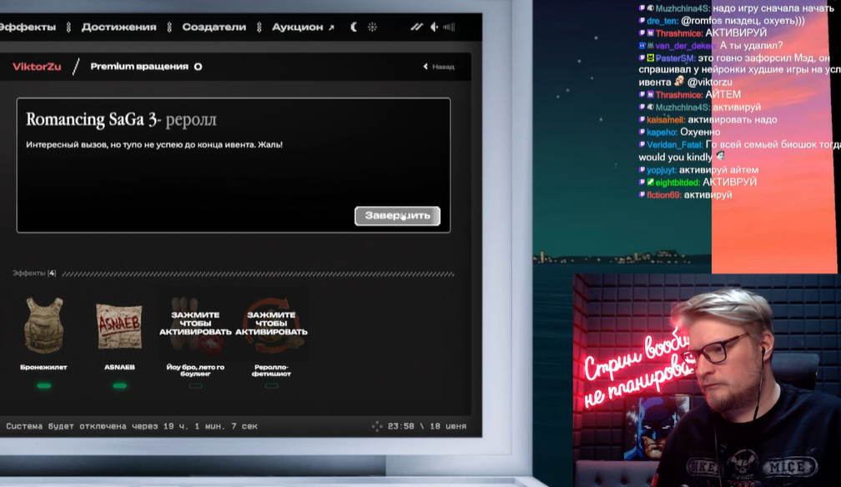841x487 pixels.
Task: Click the 23:58 \ 18 июня clock
Action: point(427,426)
